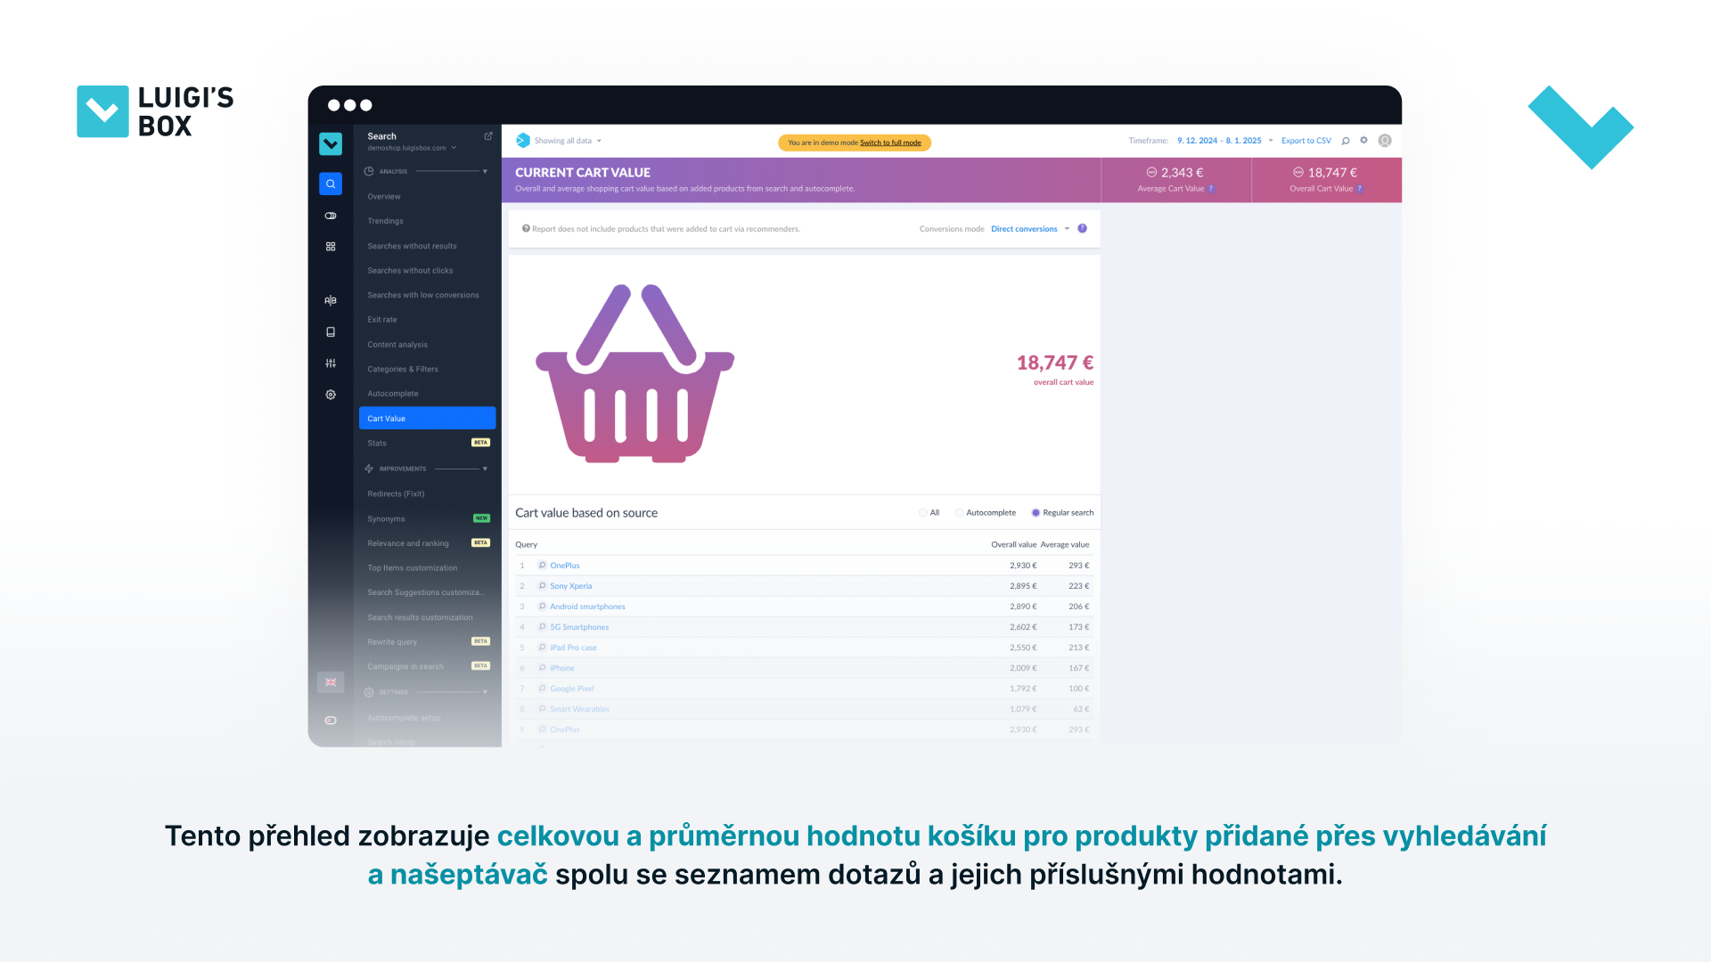Screen dimensions: 1711x962
Task: Open the grid-squares product icon in the rail
Action: pyautogui.click(x=331, y=247)
